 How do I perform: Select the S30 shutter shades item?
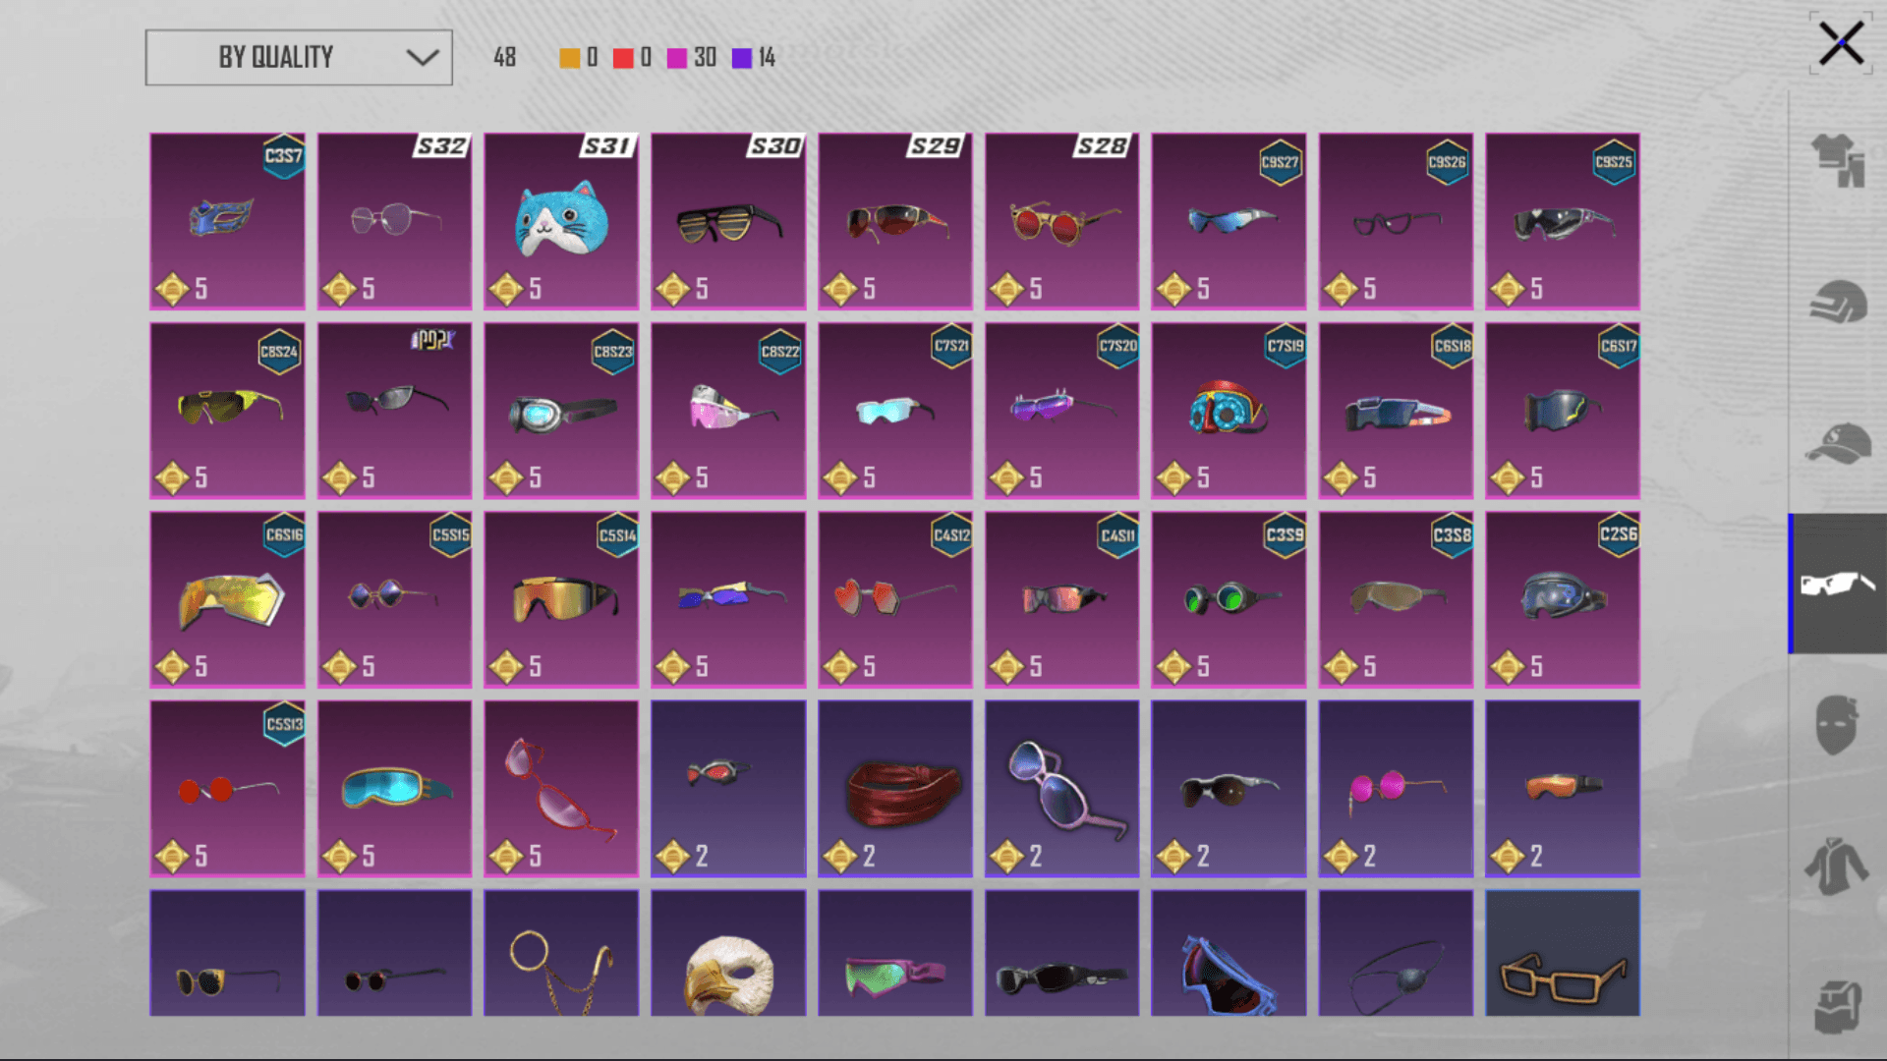click(728, 221)
